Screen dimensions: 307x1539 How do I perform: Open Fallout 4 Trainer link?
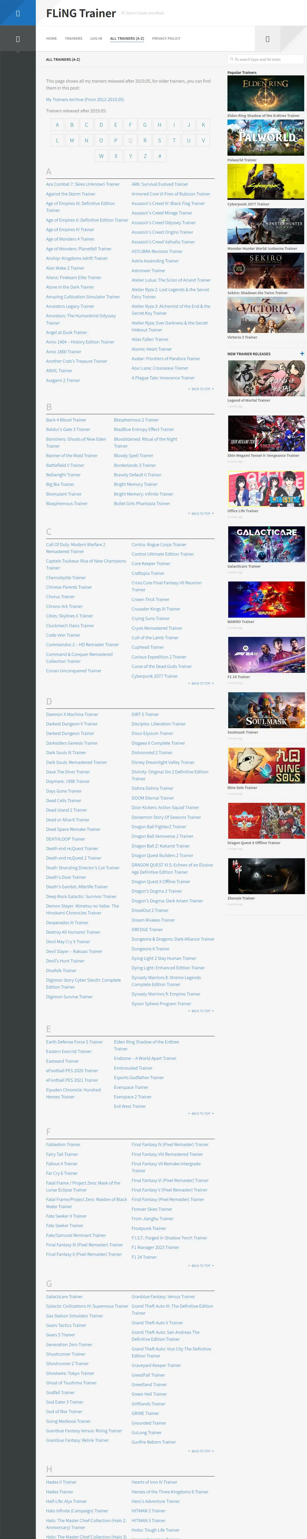point(62,1163)
